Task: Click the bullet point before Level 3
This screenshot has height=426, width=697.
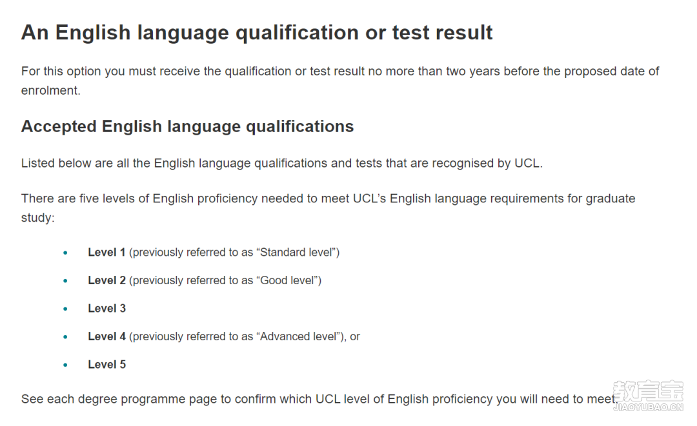Action: (x=65, y=309)
